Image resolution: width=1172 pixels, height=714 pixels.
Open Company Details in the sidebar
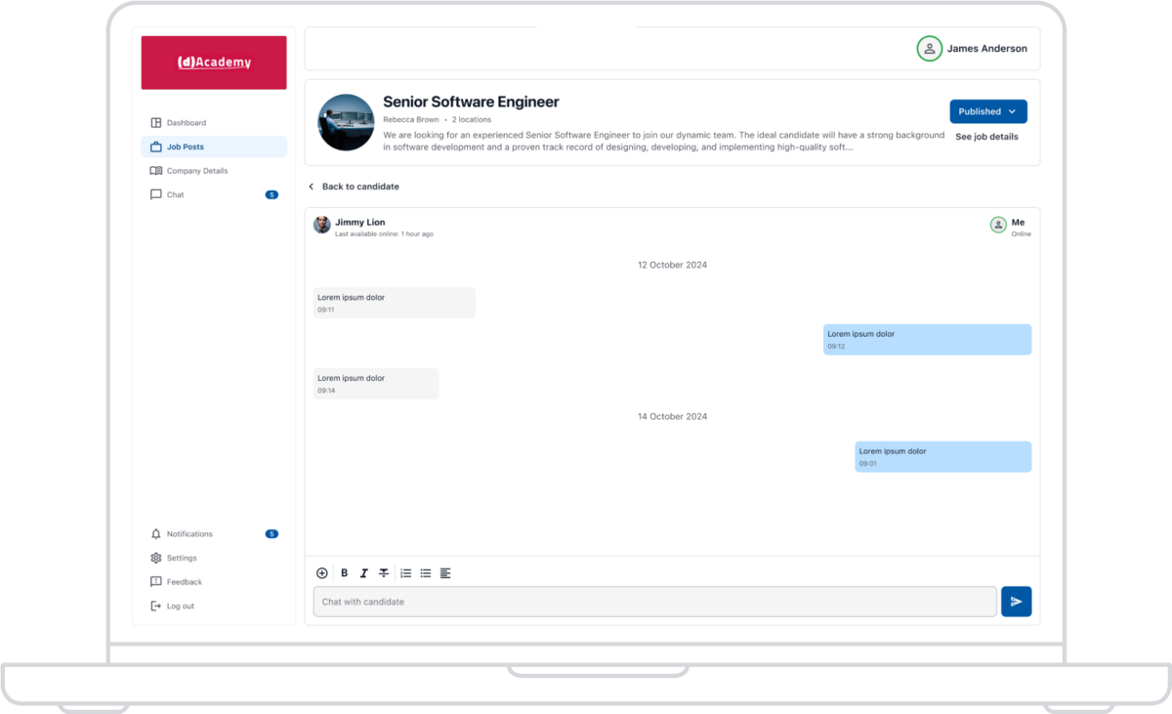196,171
